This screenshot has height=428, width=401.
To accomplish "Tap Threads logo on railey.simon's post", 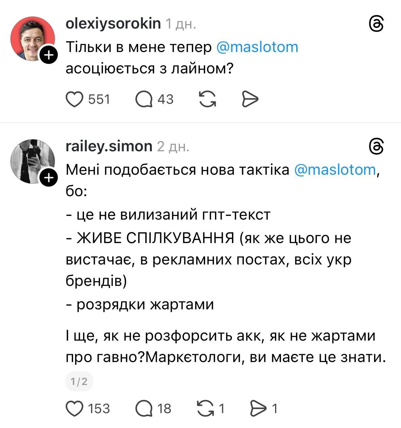I will [x=377, y=147].
